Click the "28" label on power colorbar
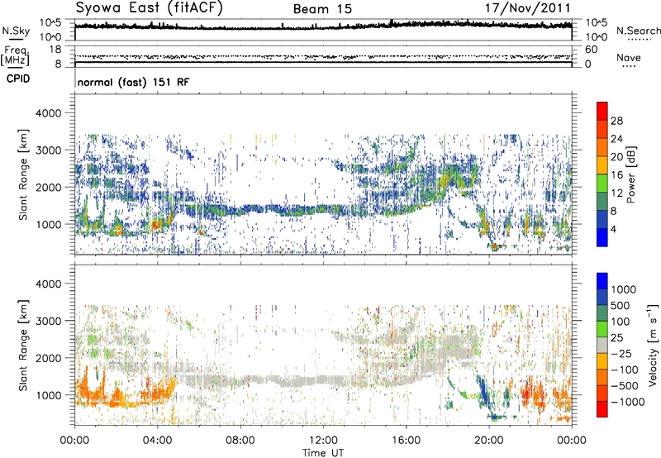Screen dimensions: 661x458 tap(616, 121)
